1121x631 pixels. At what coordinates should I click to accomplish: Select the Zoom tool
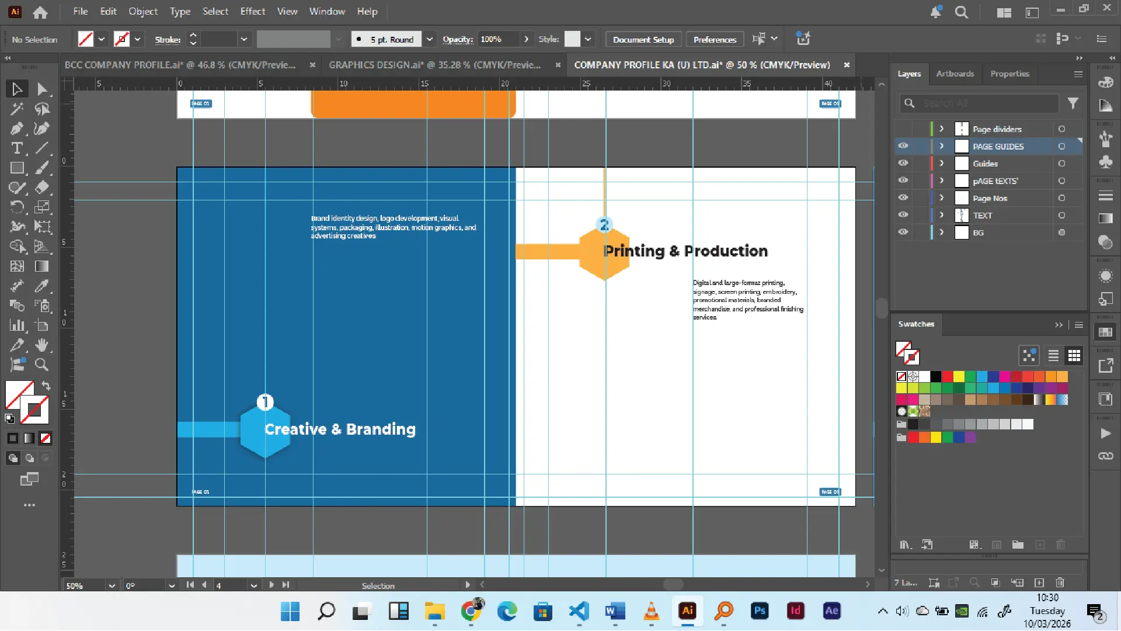coord(41,365)
